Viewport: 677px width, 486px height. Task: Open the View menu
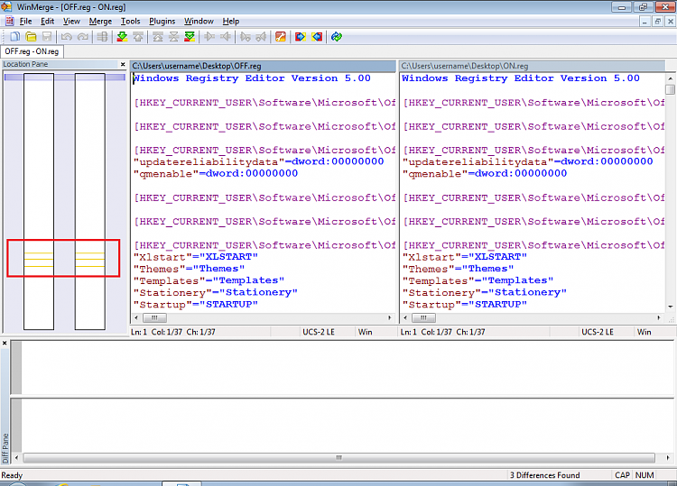click(x=71, y=21)
